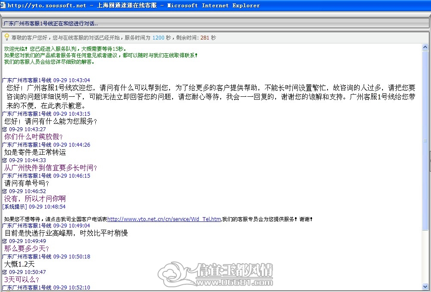Click the chat scrollbar up arrow

[x=425, y=47]
